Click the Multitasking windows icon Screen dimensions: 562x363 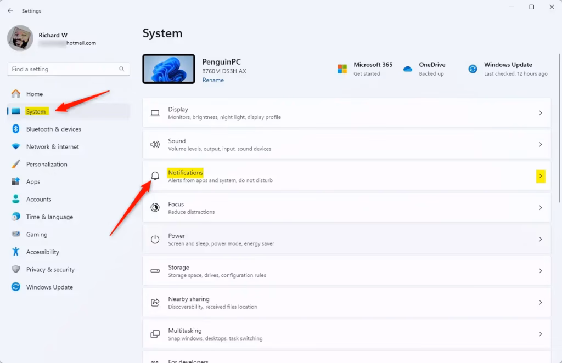(155, 334)
